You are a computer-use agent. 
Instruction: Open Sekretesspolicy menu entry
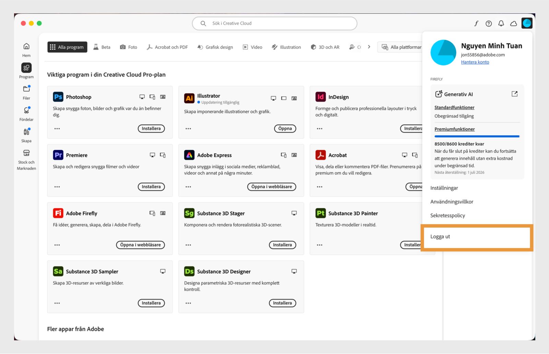coord(447,215)
